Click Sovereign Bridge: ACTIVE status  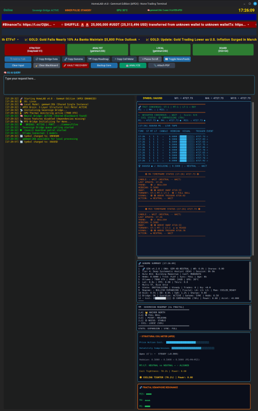(46, 10)
